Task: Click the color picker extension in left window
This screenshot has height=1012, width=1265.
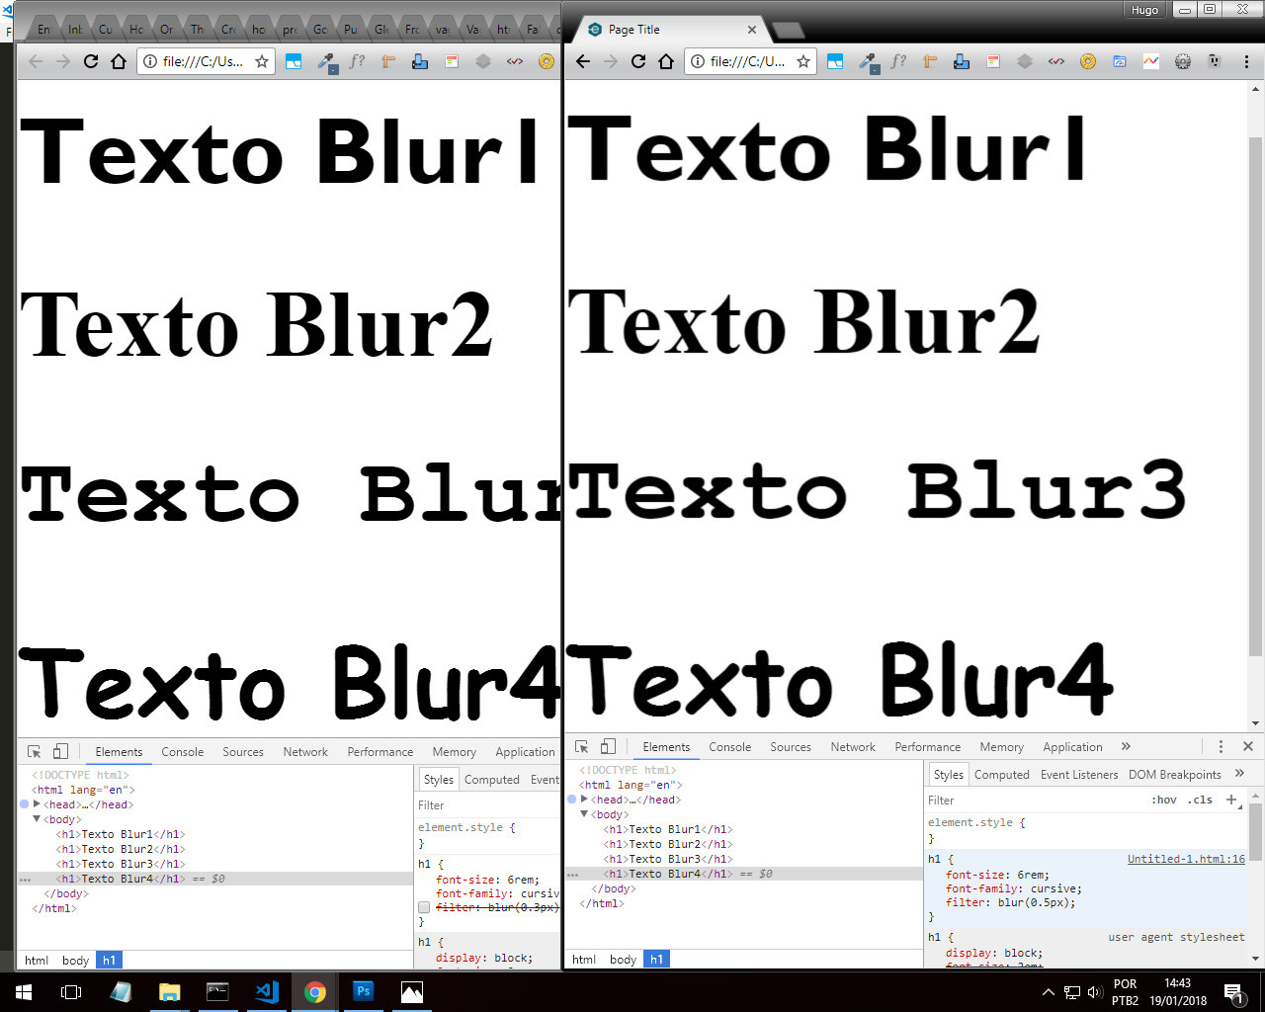Action: [326, 62]
